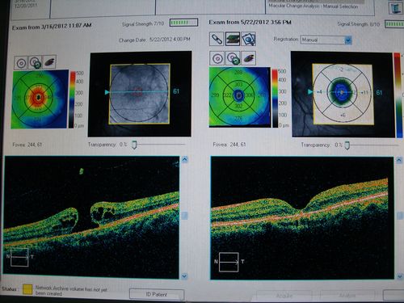Click the right thickness change overlay map
The image size is (404, 303).
click(x=343, y=95)
